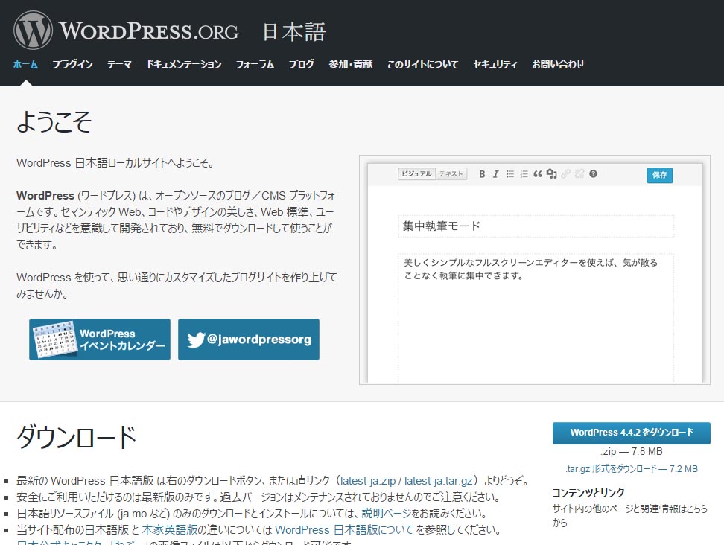724x545 pixels.
Task: Click the help question mark icon
Action: 594,174
